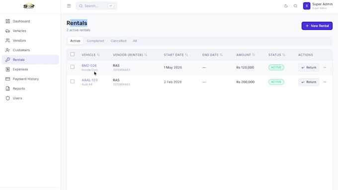The width and height of the screenshot is (338, 190).
Task: Open the BMZ-026 vehicle link
Action: tap(89, 65)
